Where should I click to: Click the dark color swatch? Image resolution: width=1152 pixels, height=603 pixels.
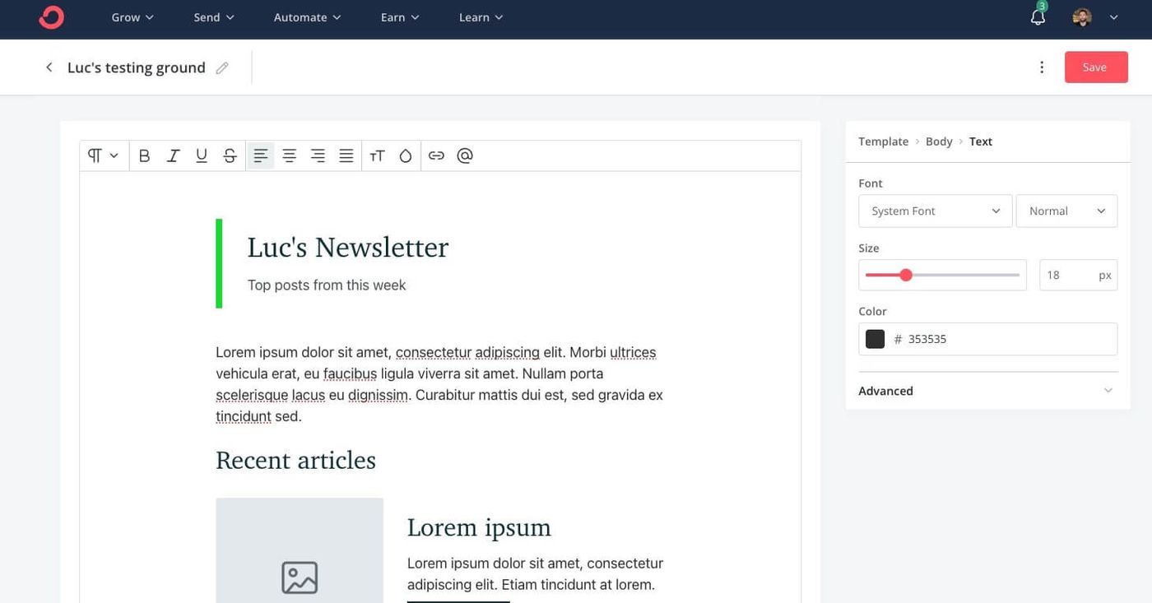pos(875,339)
